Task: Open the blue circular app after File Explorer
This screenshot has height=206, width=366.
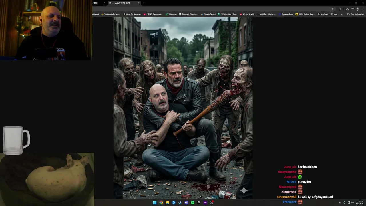Action: pyautogui.click(x=174, y=203)
